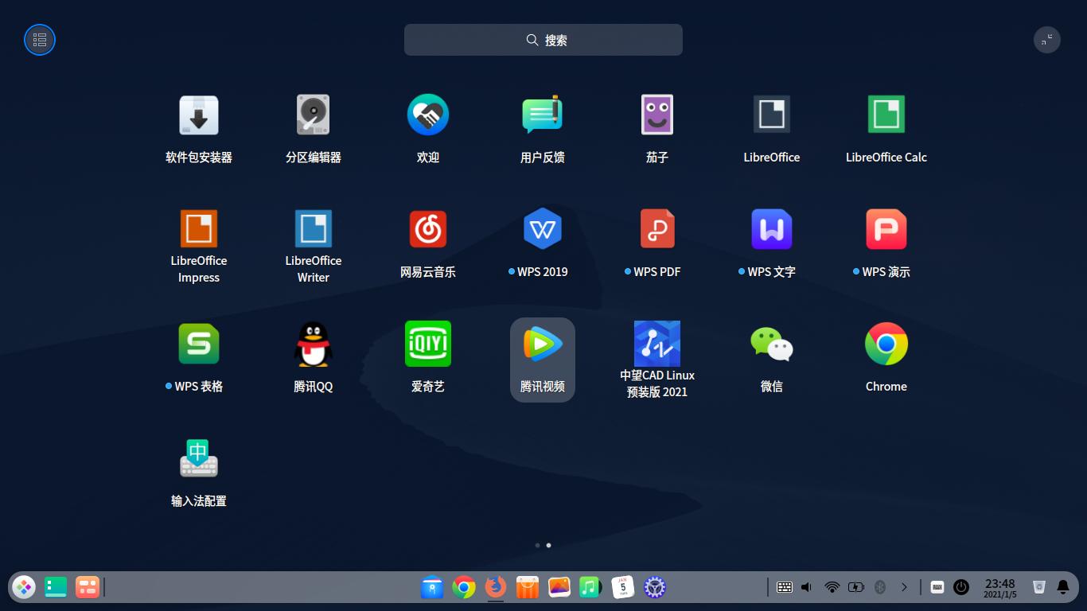Launch WPS 表格 spreadsheet app

click(198, 344)
